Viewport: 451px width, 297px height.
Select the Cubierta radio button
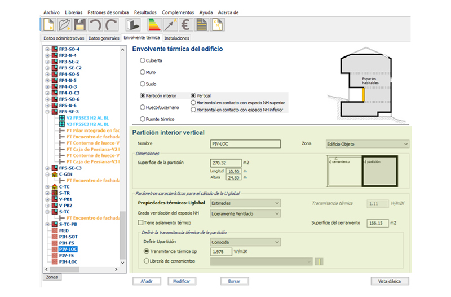[143, 60]
